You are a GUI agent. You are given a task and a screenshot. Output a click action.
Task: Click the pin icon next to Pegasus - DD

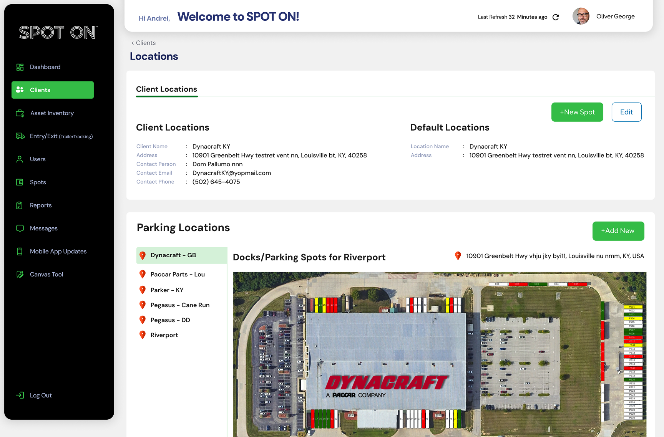click(x=143, y=320)
